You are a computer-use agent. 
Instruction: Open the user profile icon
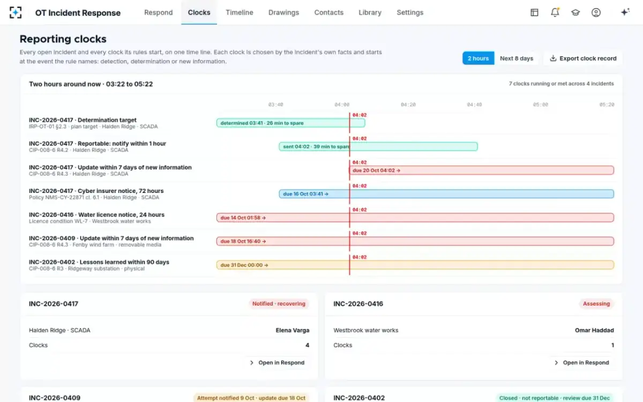point(596,12)
